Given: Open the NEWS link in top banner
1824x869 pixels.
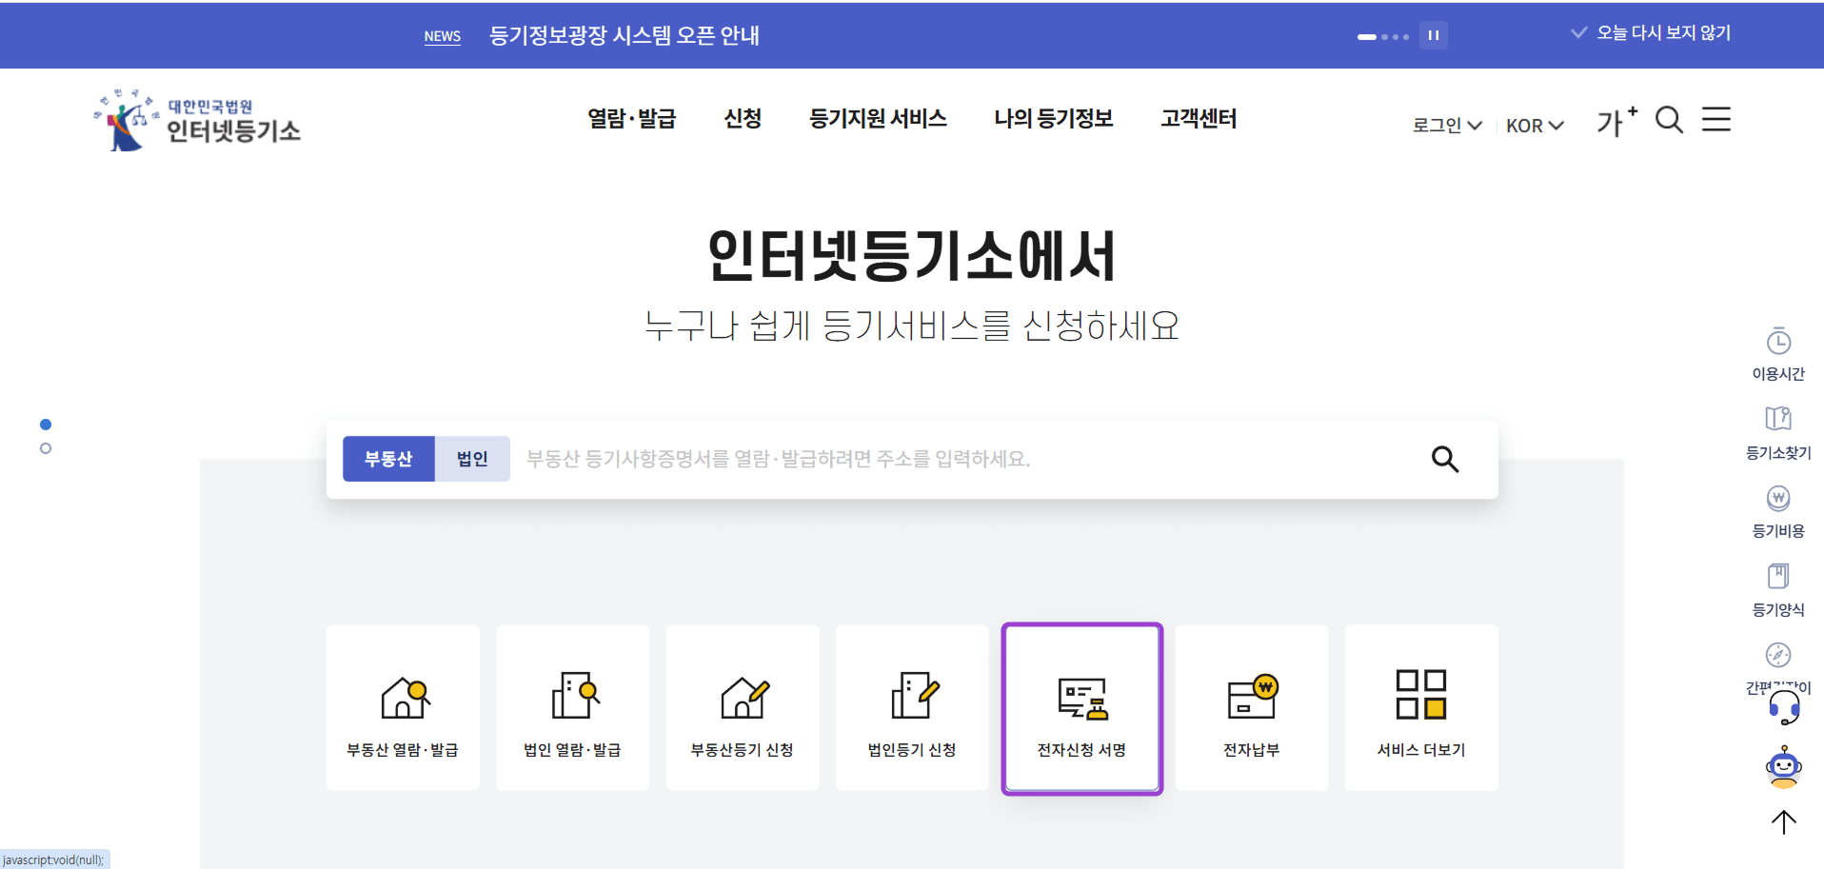Looking at the screenshot, I should point(443,36).
